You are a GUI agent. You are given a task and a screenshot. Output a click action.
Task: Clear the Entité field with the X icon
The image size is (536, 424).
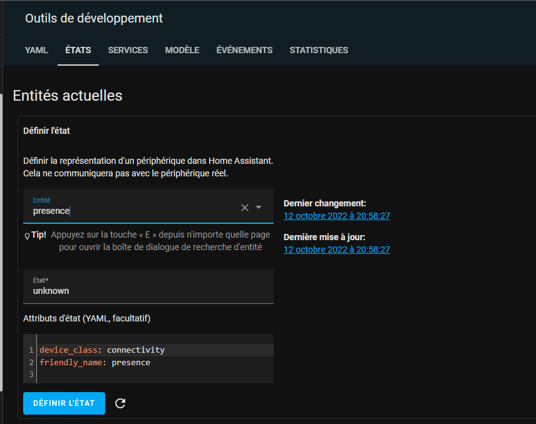coord(245,208)
